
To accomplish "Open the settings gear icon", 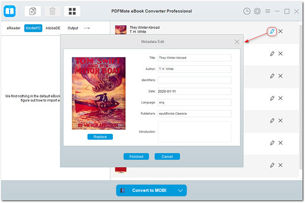I will pos(257,11).
